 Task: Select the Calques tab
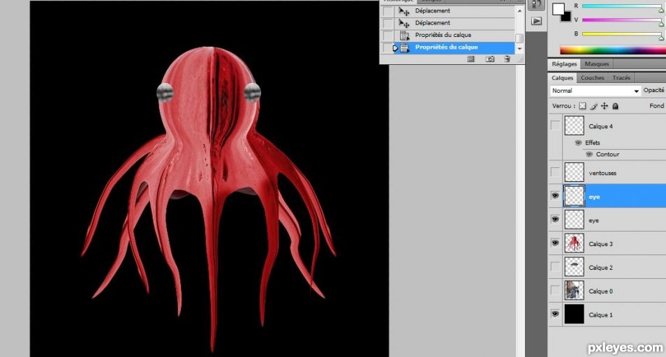pos(563,78)
